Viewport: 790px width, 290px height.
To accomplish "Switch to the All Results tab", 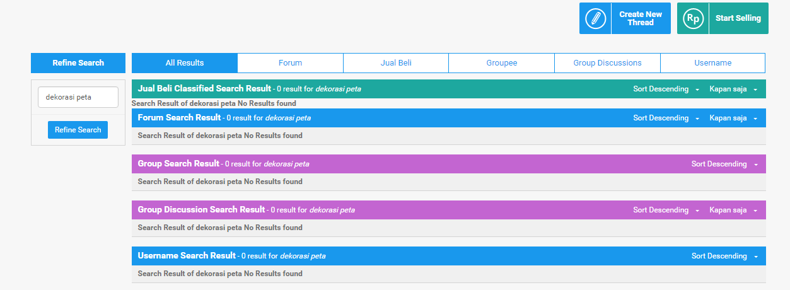I will pyautogui.click(x=185, y=63).
